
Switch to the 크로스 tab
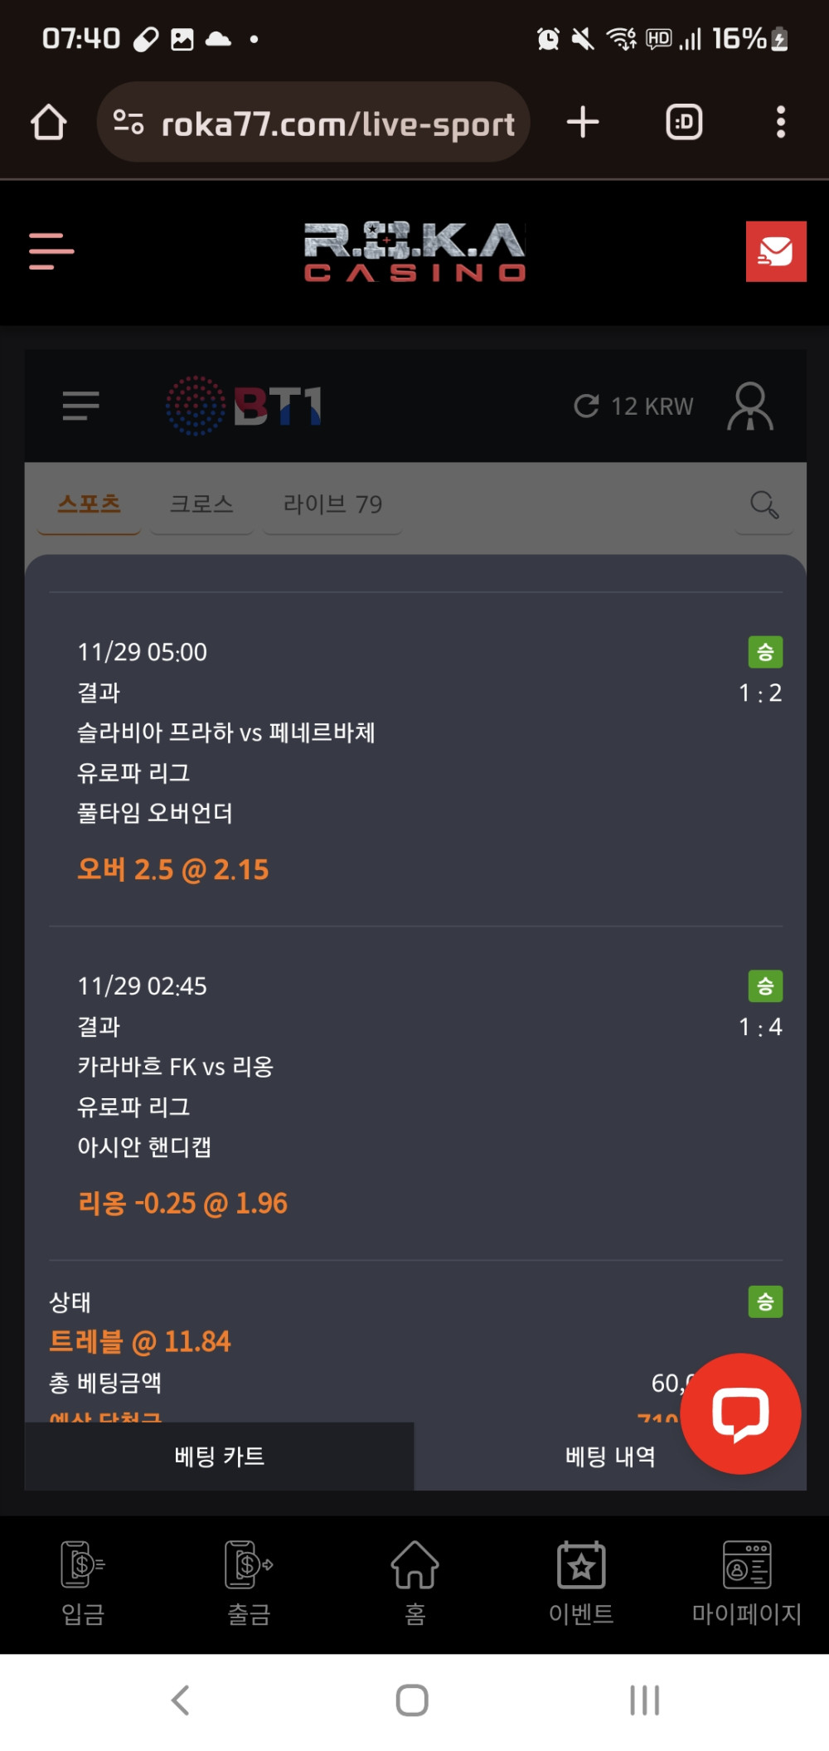tap(201, 503)
